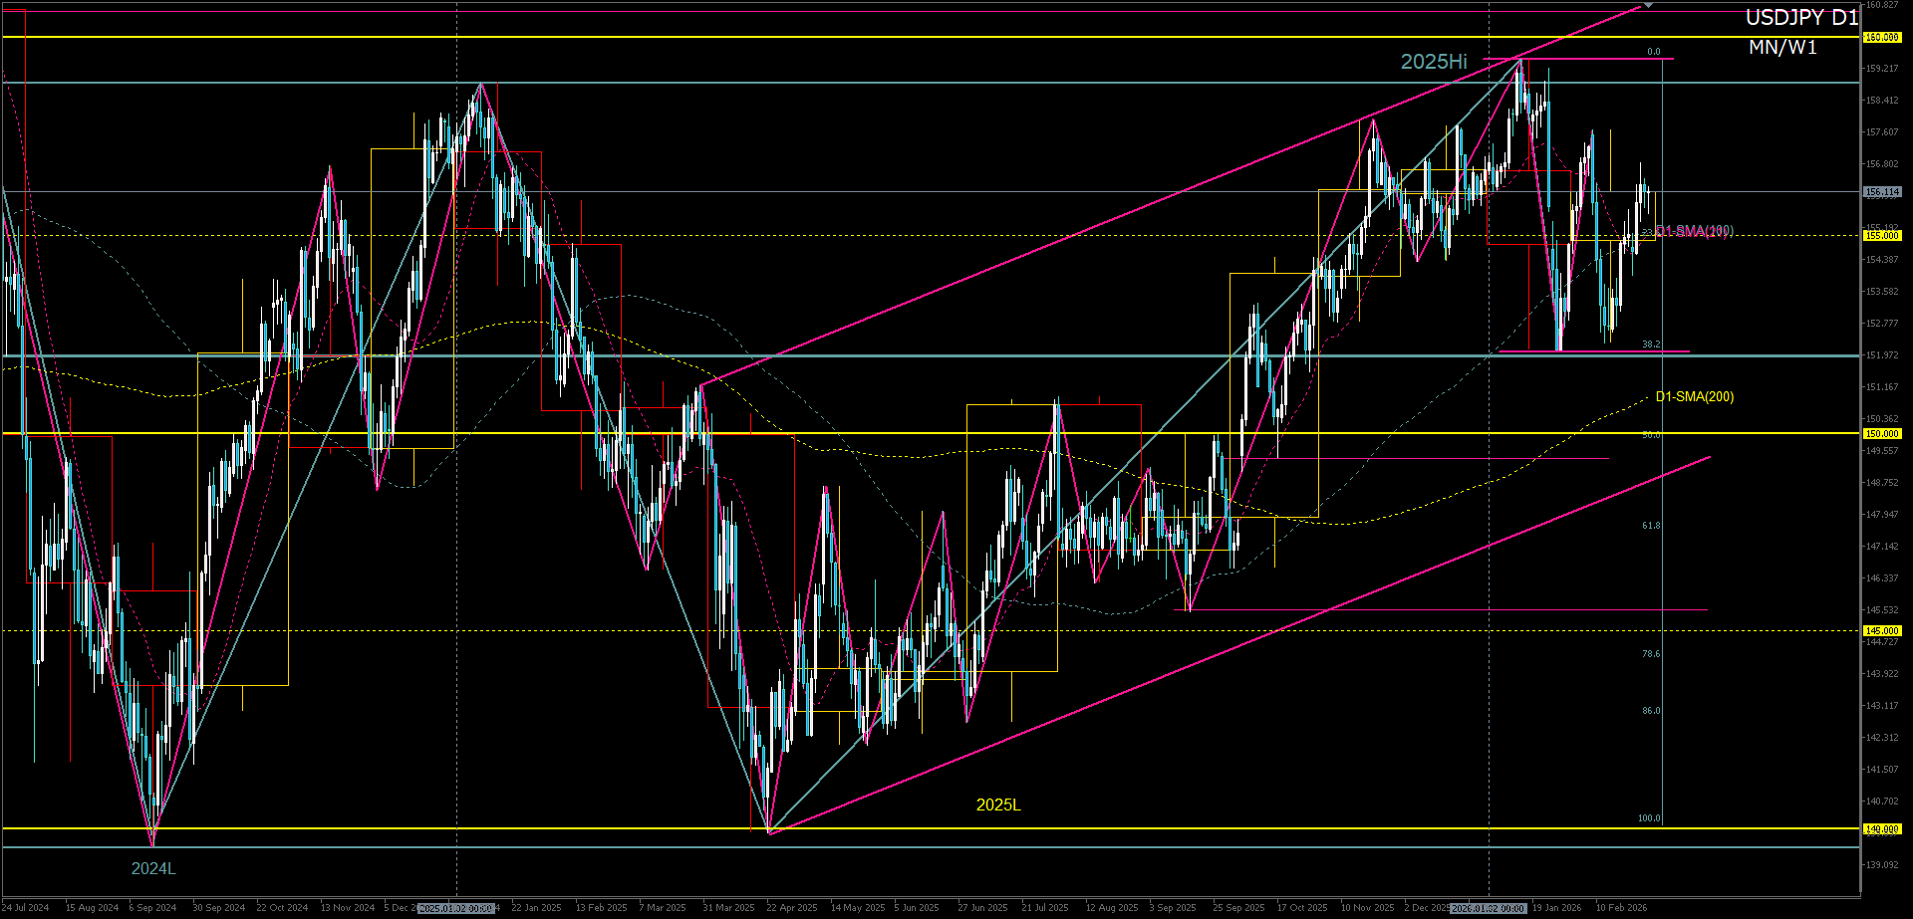Select the yellow D1-SMA(200) indicator label
Viewport: 1913px width, 919px height.
click(x=1694, y=397)
